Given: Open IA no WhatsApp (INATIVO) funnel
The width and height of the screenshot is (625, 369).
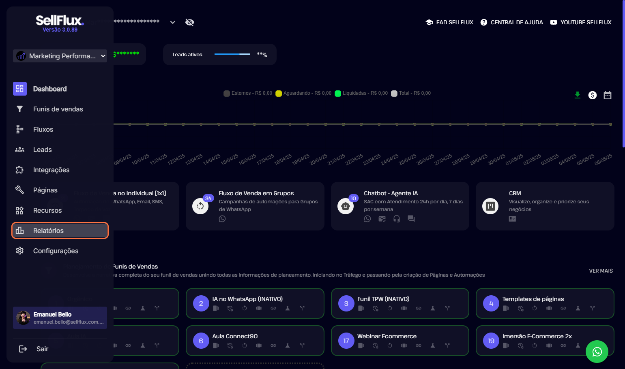Looking at the screenshot, I should pos(255,303).
